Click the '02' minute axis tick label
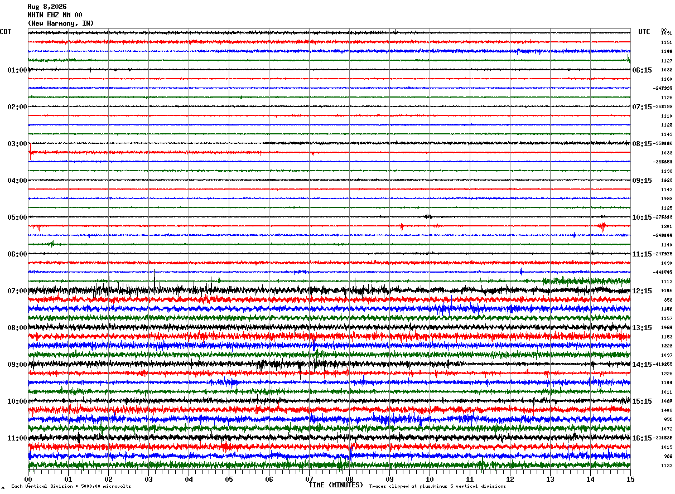675x494 pixels. (x=109, y=479)
